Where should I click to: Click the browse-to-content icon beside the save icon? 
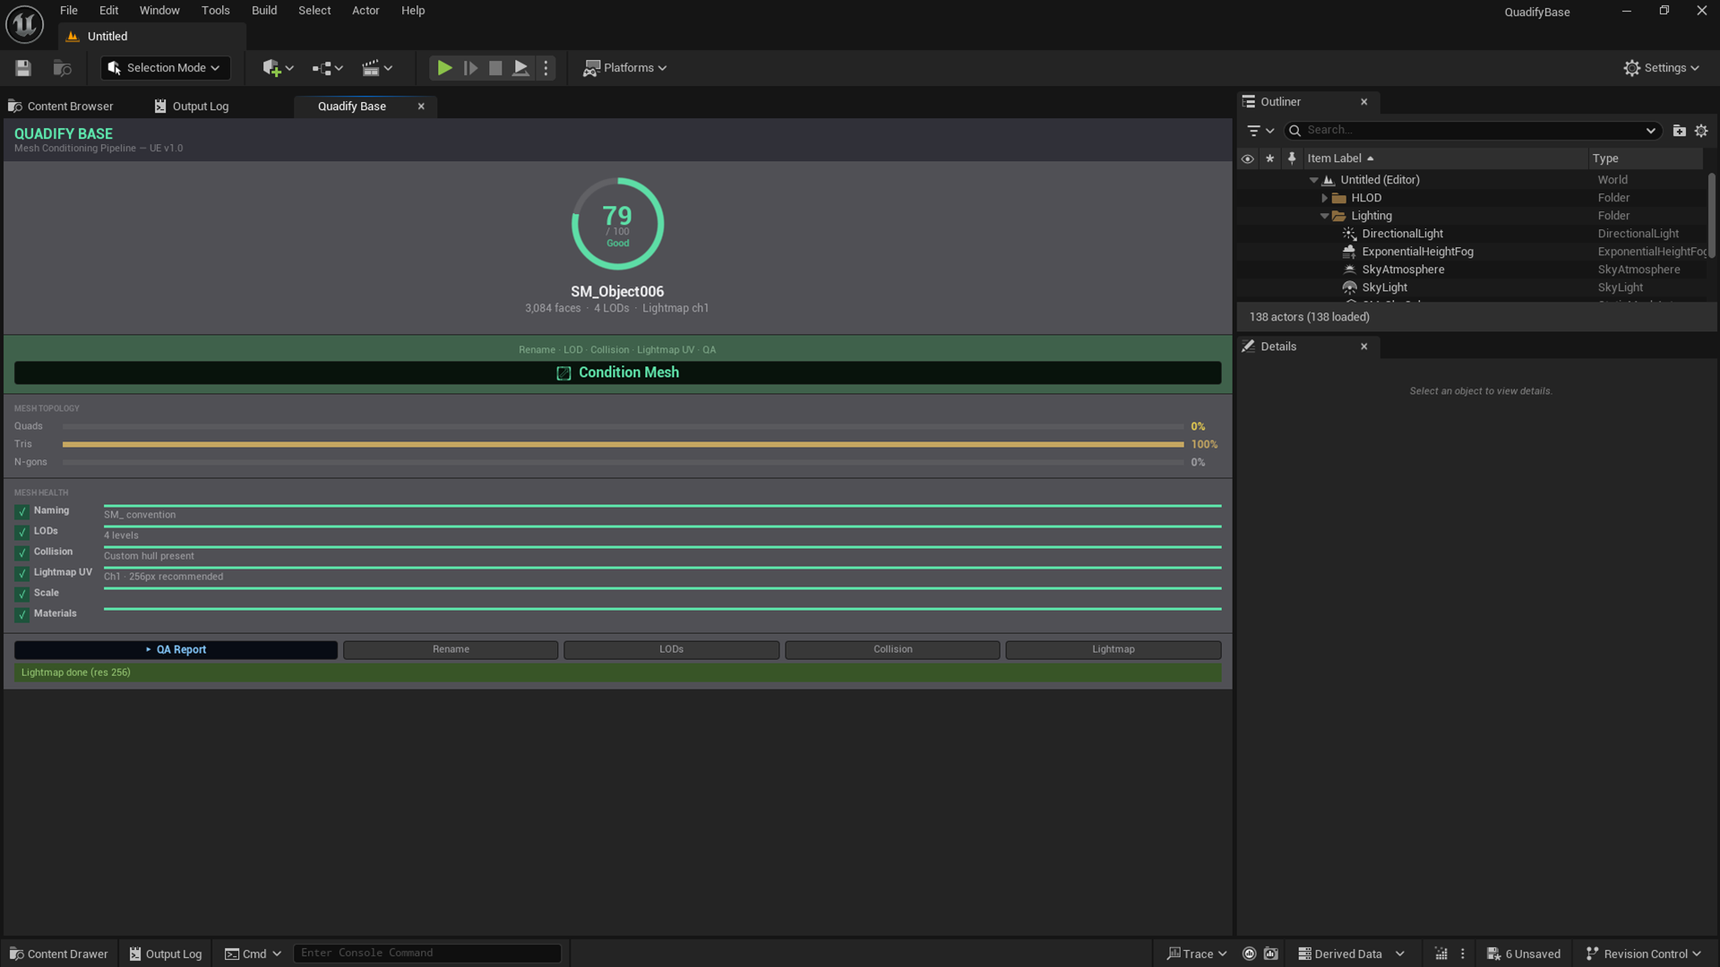[x=62, y=68]
